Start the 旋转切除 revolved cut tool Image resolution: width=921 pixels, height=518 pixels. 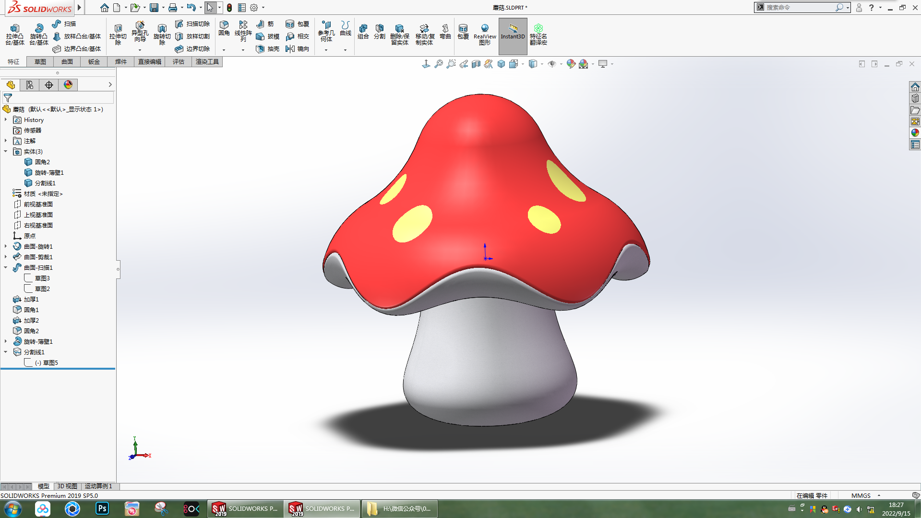(x=162, y=35)
